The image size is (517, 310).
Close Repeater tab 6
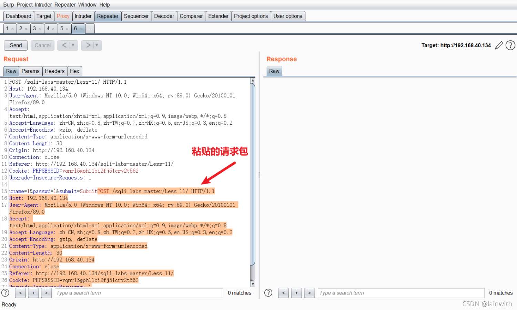coord(81,29)
